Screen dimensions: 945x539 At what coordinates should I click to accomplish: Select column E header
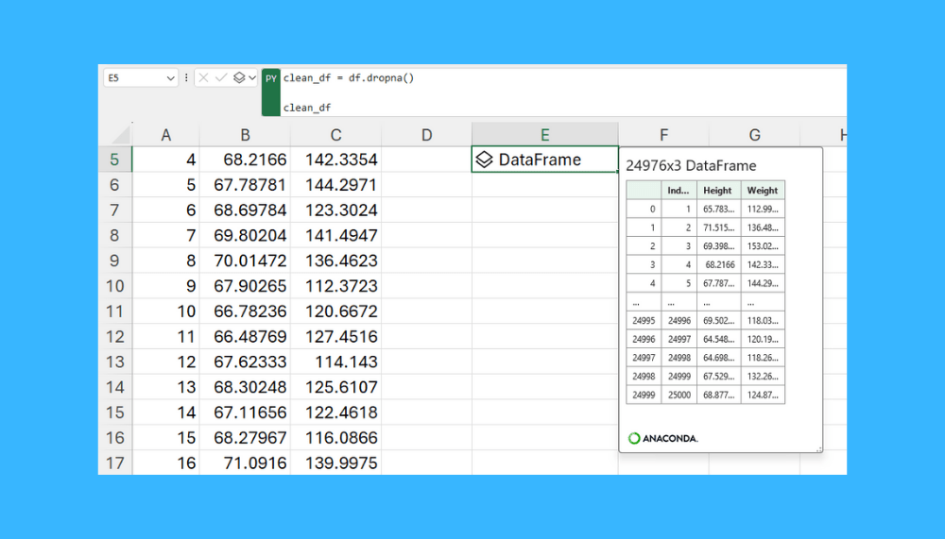pyautogui.click(x=545, y=135)
